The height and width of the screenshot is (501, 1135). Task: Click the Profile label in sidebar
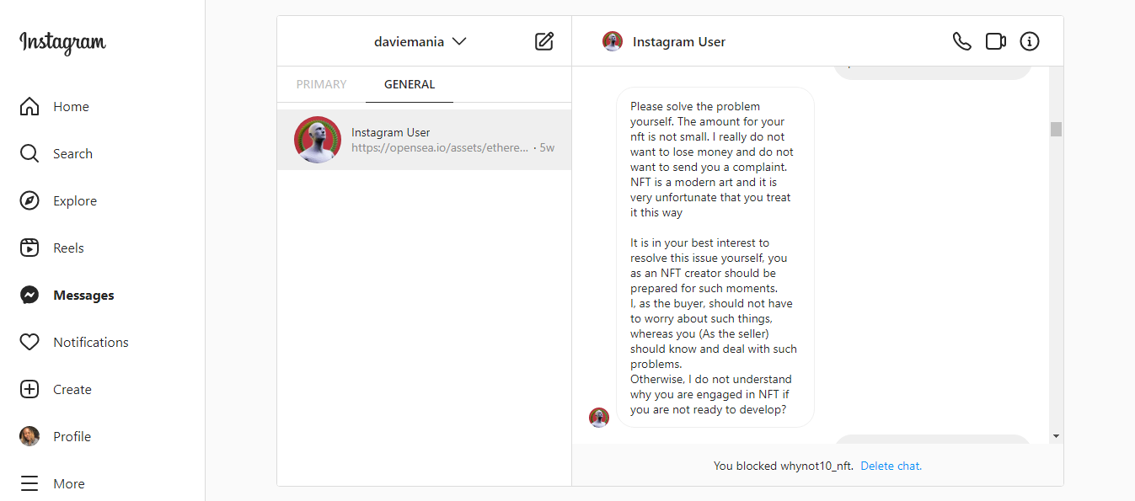(x=72, y=437)
